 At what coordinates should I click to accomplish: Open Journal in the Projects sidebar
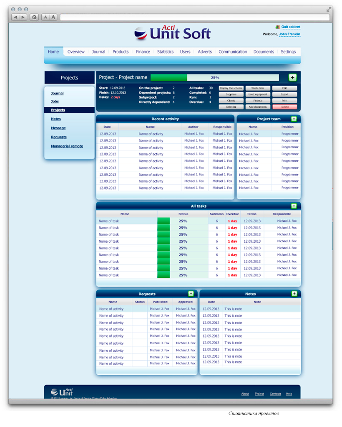[x=57, y=93]
